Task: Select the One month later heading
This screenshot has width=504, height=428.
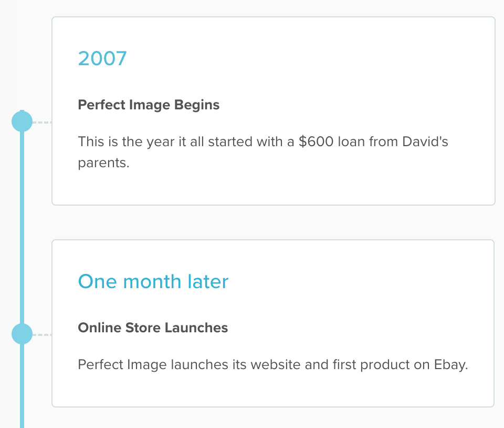Action: tap(153, 281)
